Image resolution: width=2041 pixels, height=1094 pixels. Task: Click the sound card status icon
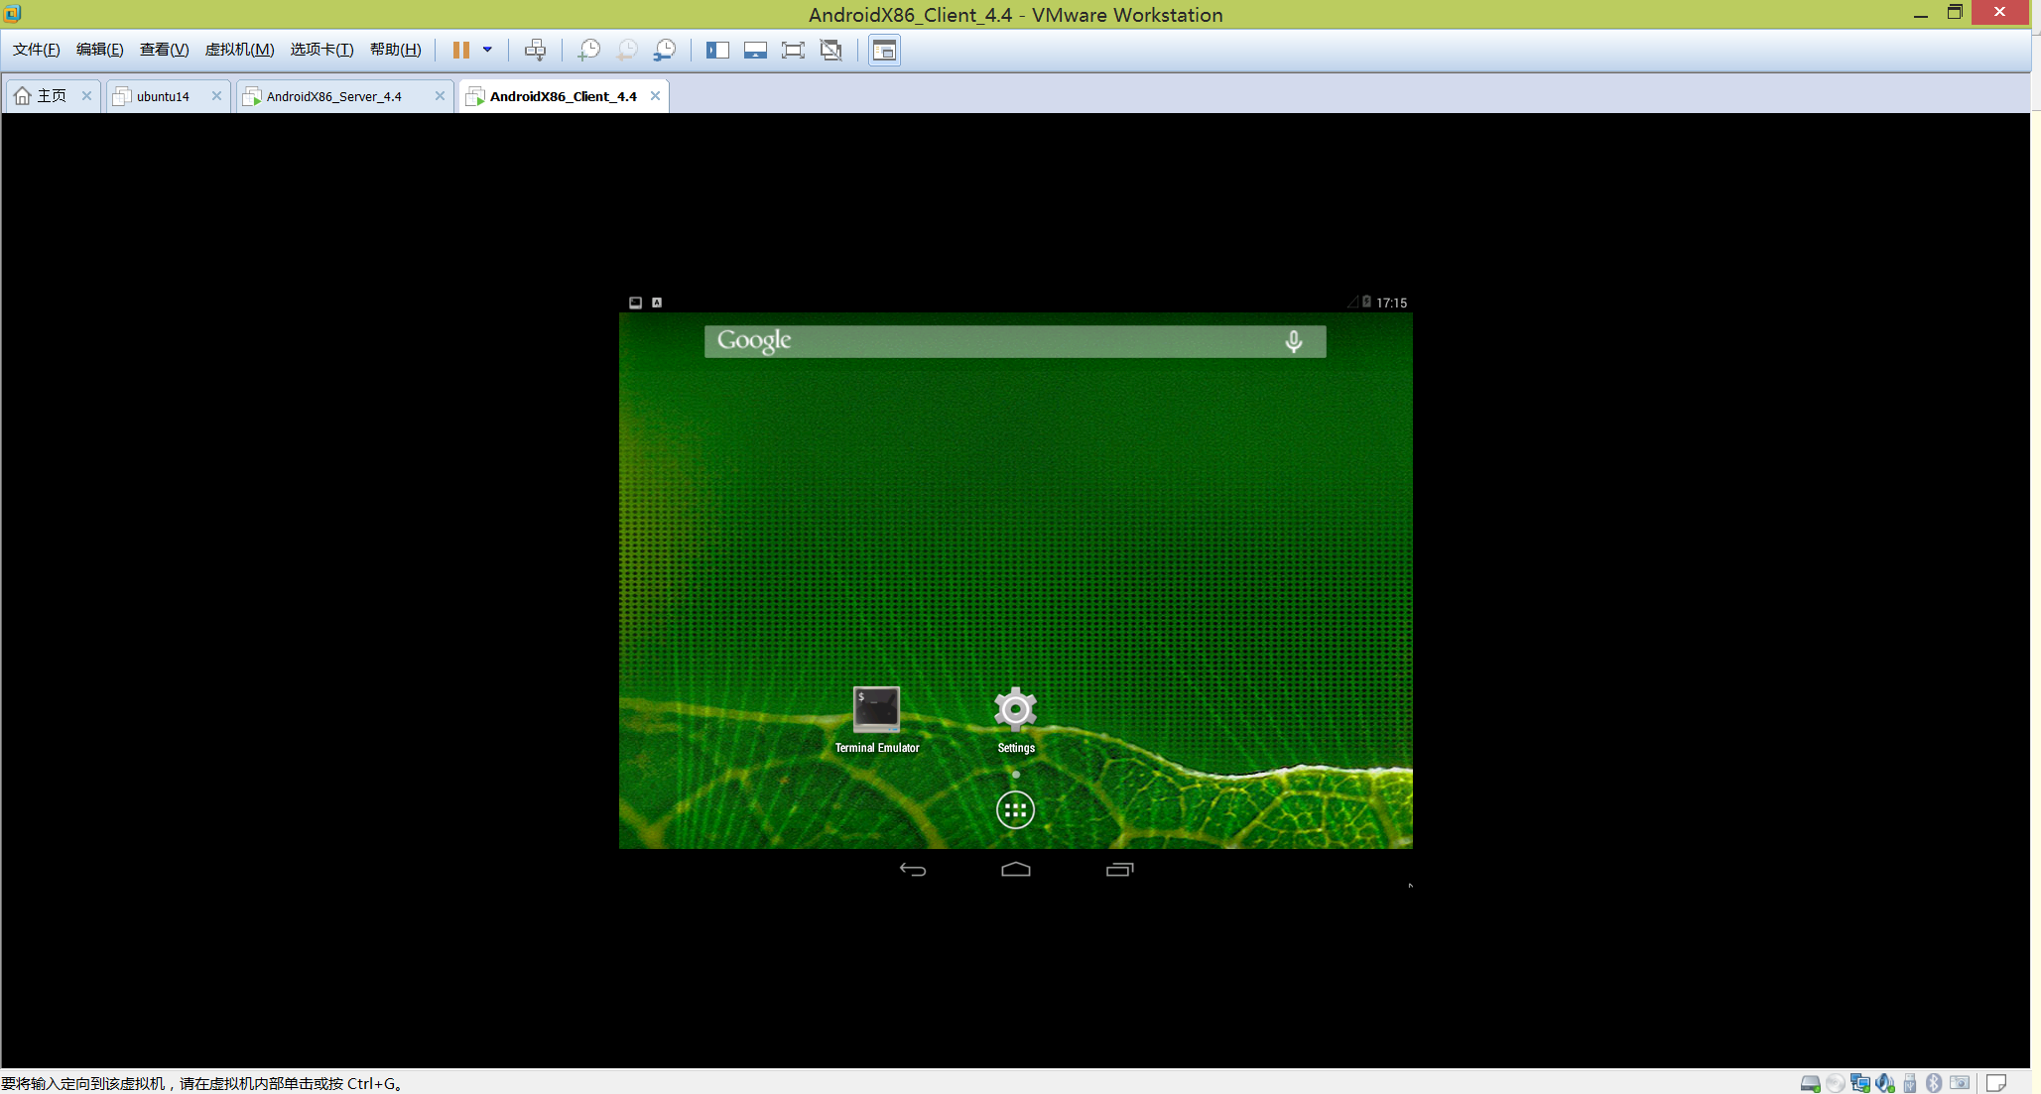tap(1885, 1083)
